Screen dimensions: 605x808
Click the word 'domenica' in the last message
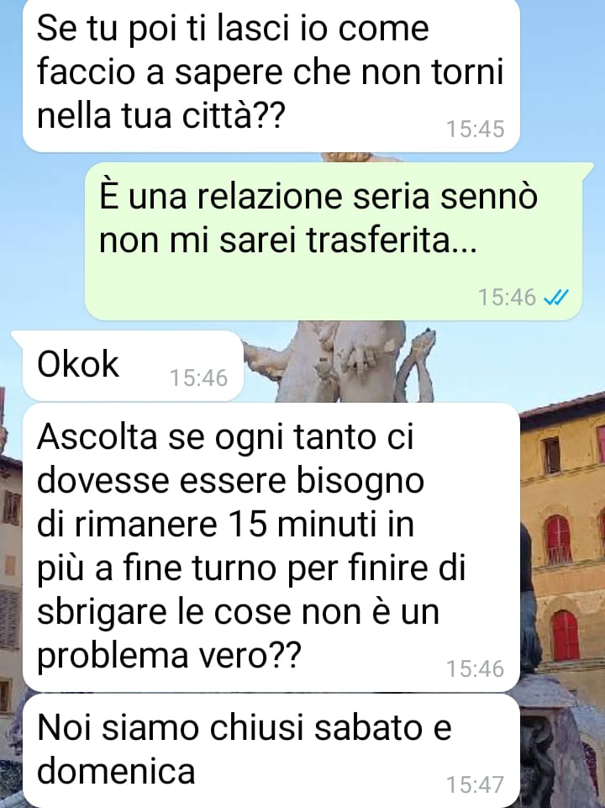click(x=116, y=771)
